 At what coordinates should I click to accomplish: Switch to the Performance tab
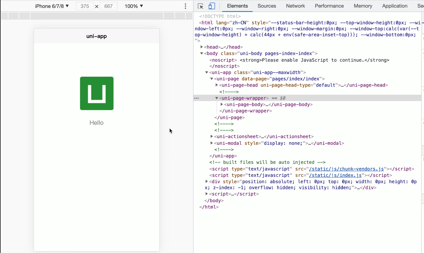point(329,6)
